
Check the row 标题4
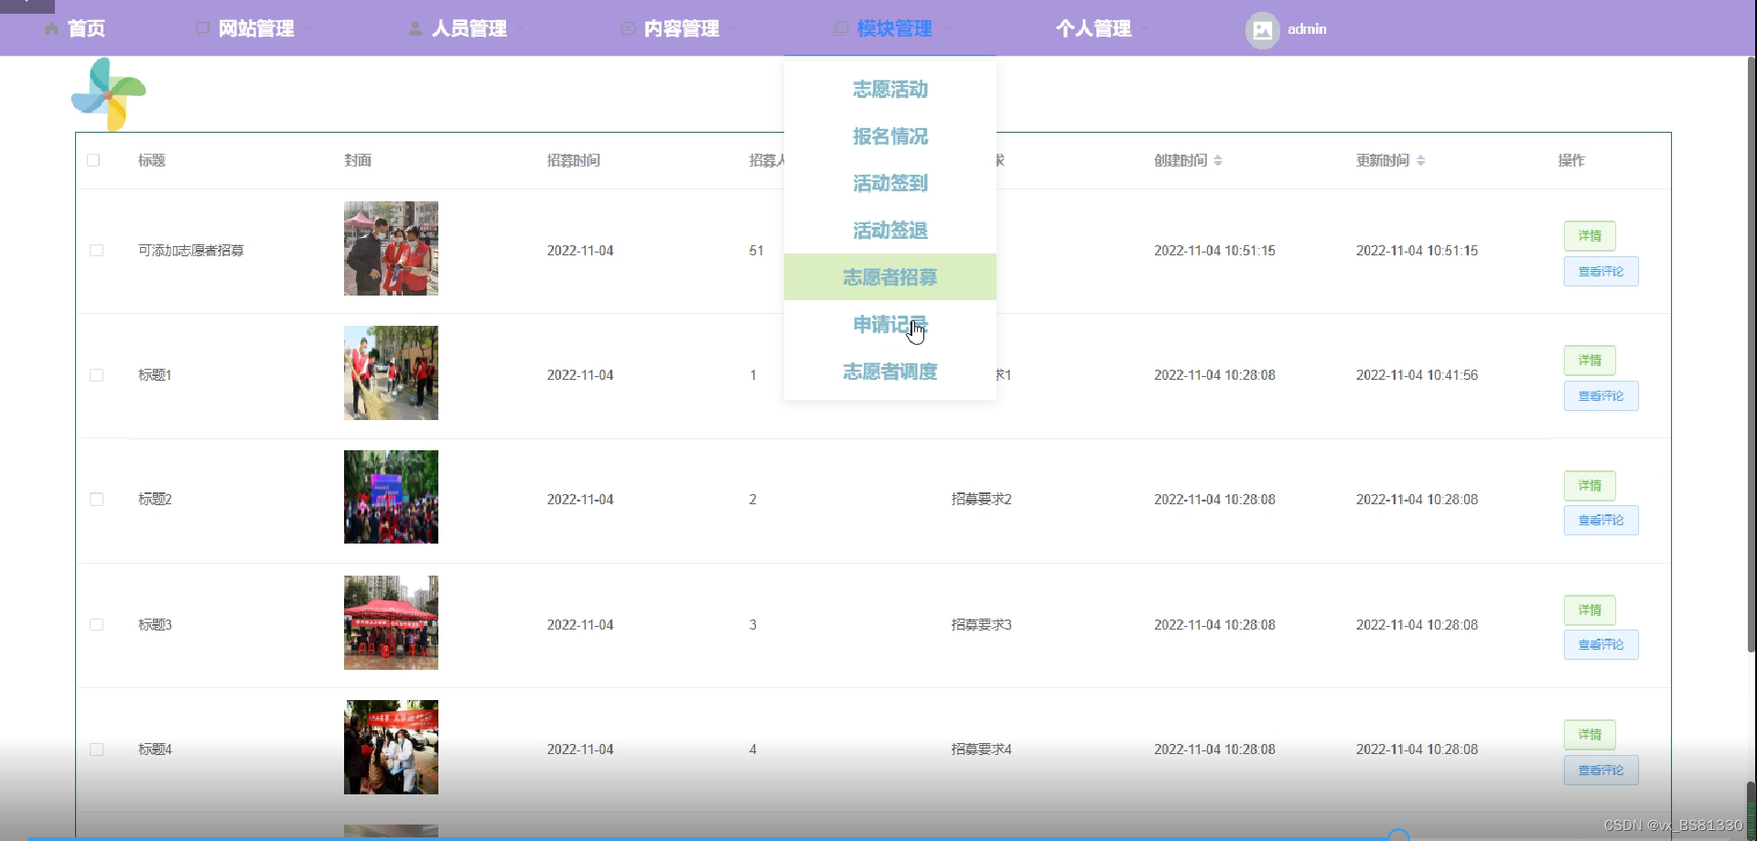[x=96, y=749]
